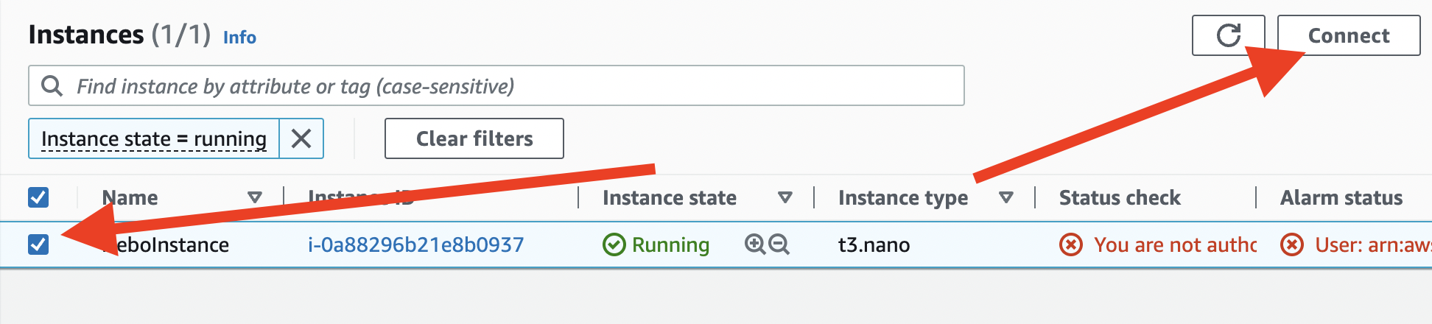Open instance i-0a88296b21e8b0937 link
The width and height of the screenshot is (1432, 324).
pyautogui.click(x=416, y=244)
